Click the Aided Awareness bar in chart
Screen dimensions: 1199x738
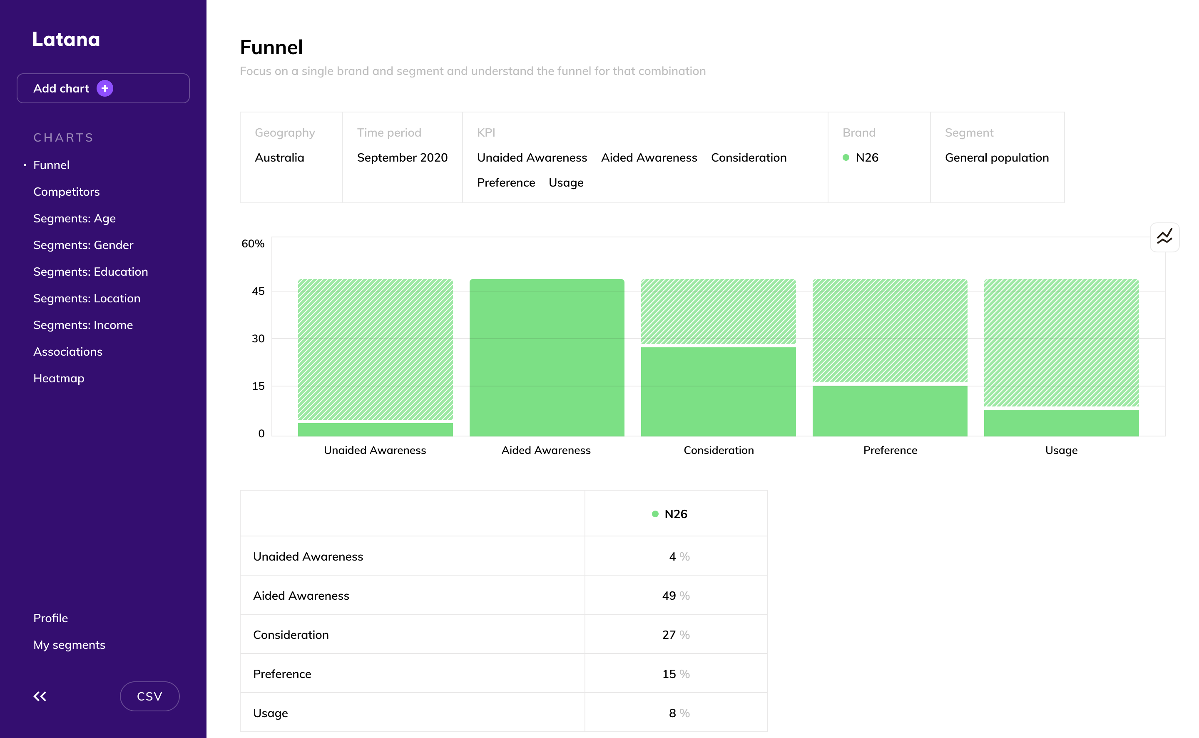pyautogui.click(x=546, y=357)
